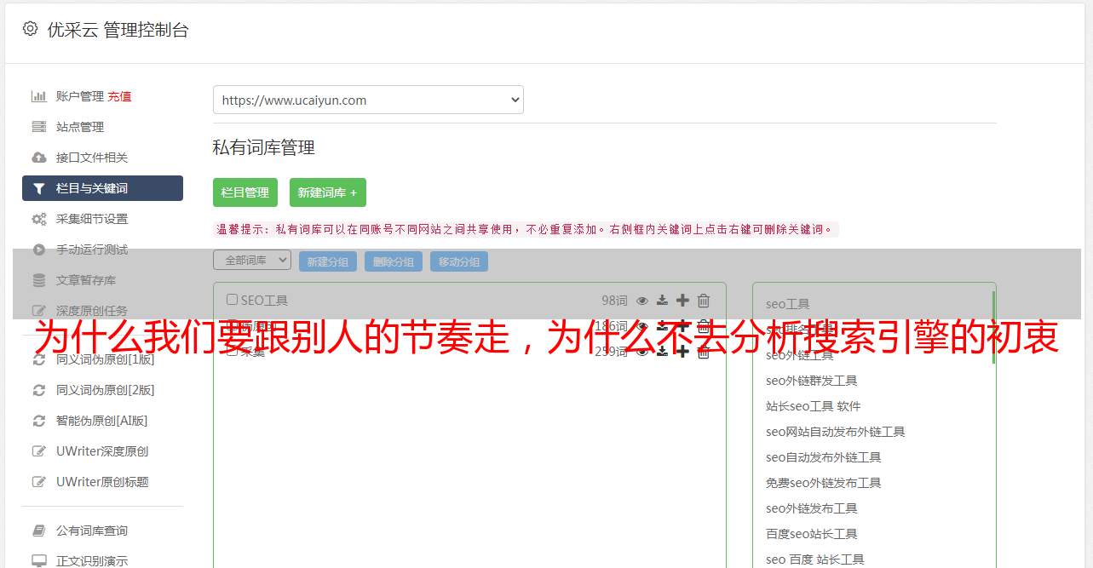Select keyword 免费seo外链发布工具
Screen dimensions: 1093x568
point(824,483)
